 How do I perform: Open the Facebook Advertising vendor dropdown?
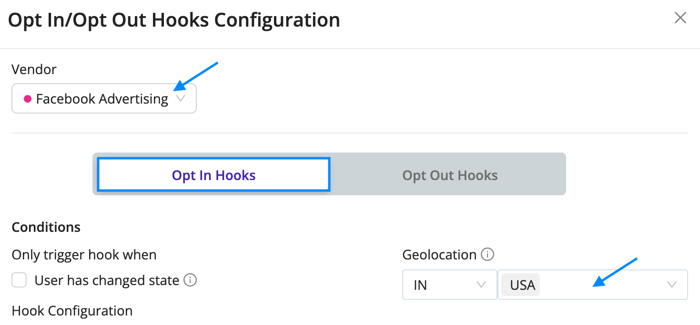(x=104, y=99)
